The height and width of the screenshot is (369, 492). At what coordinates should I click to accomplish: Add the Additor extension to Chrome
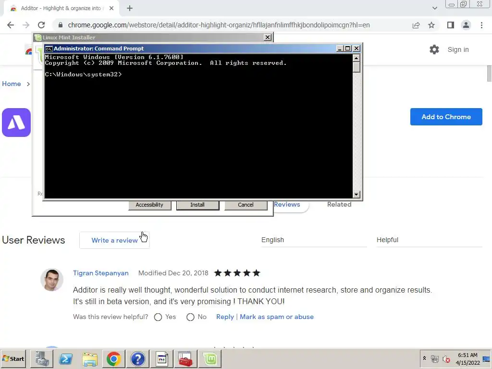coord(446,117)
